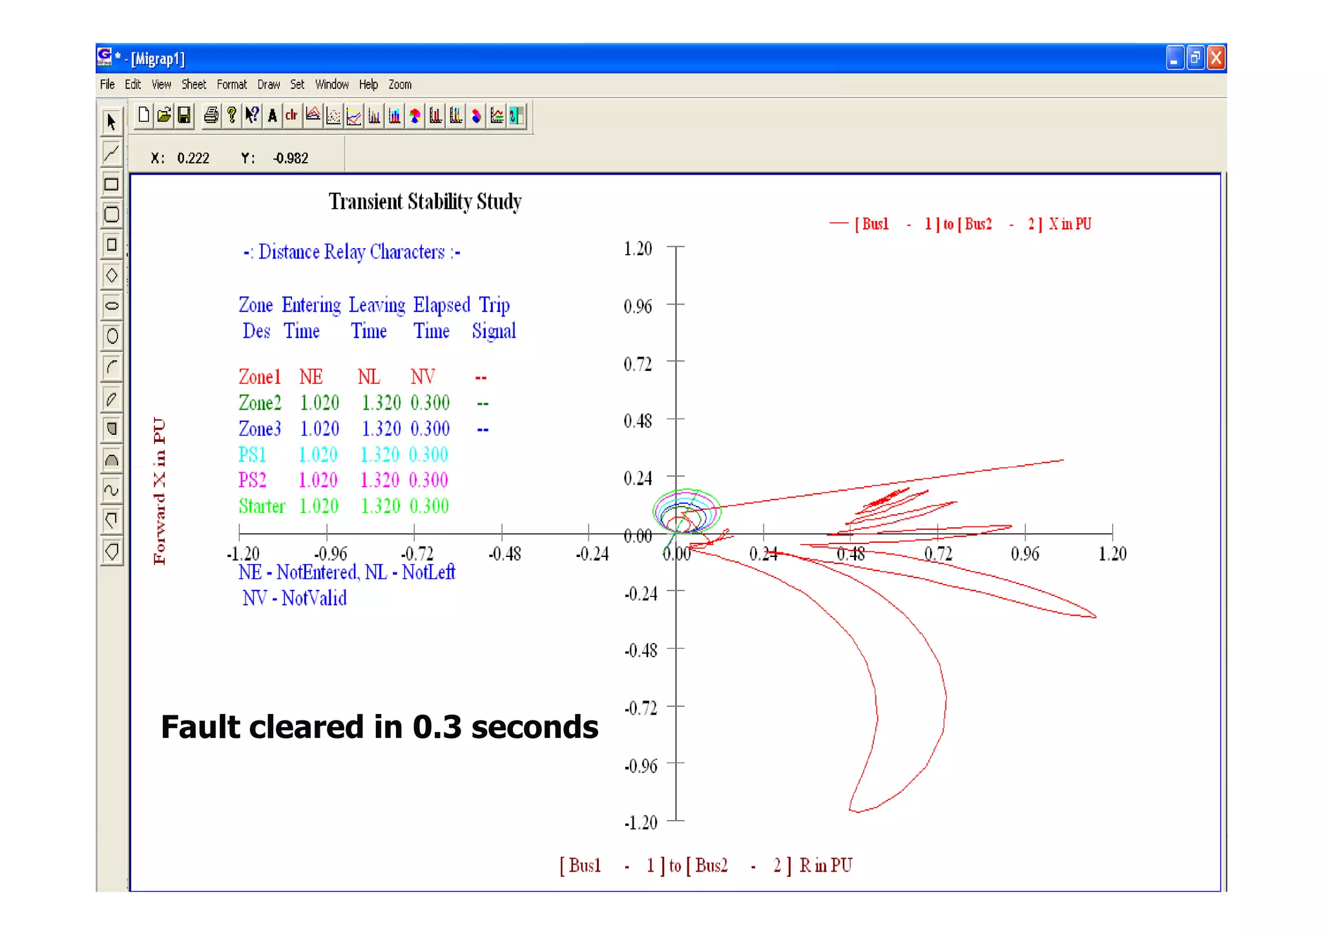Screen dimensions: 1323x935
Task: Choose the filled grouped bar chart icon
Action: [x=395, y=116]
